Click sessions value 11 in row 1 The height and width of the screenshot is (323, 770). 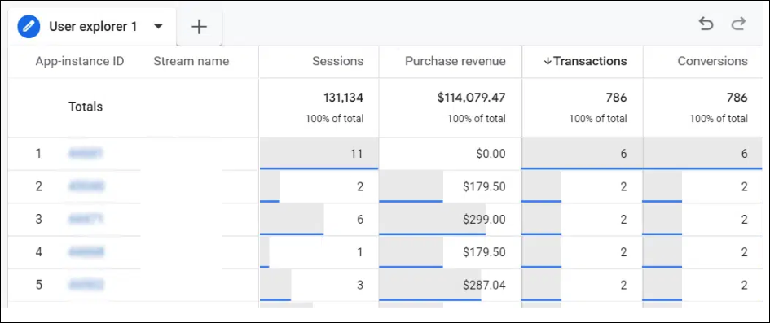(357, 154)
